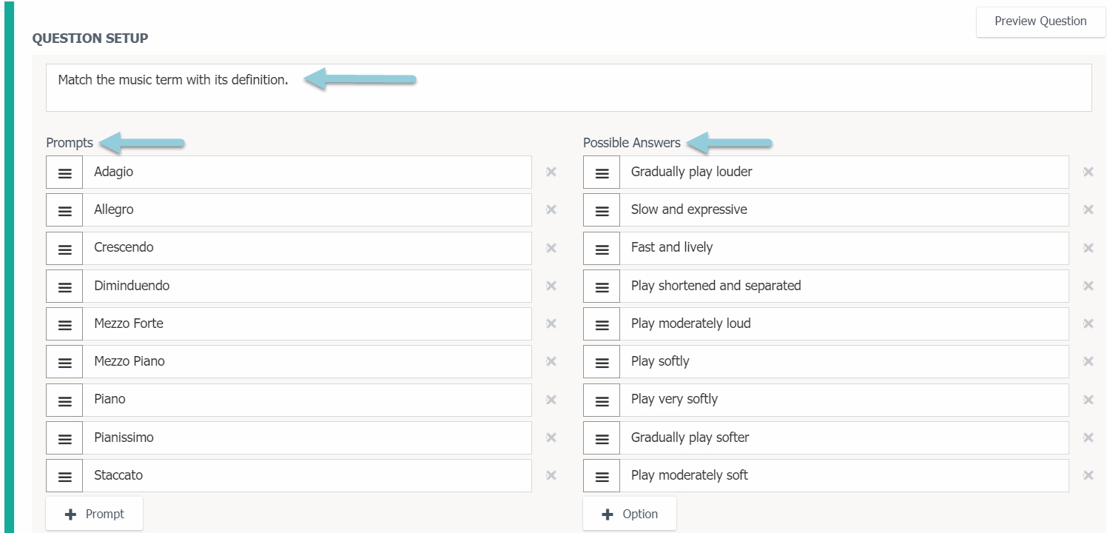Remove the Allegro prompt using its X

click(x=551, y=209)
